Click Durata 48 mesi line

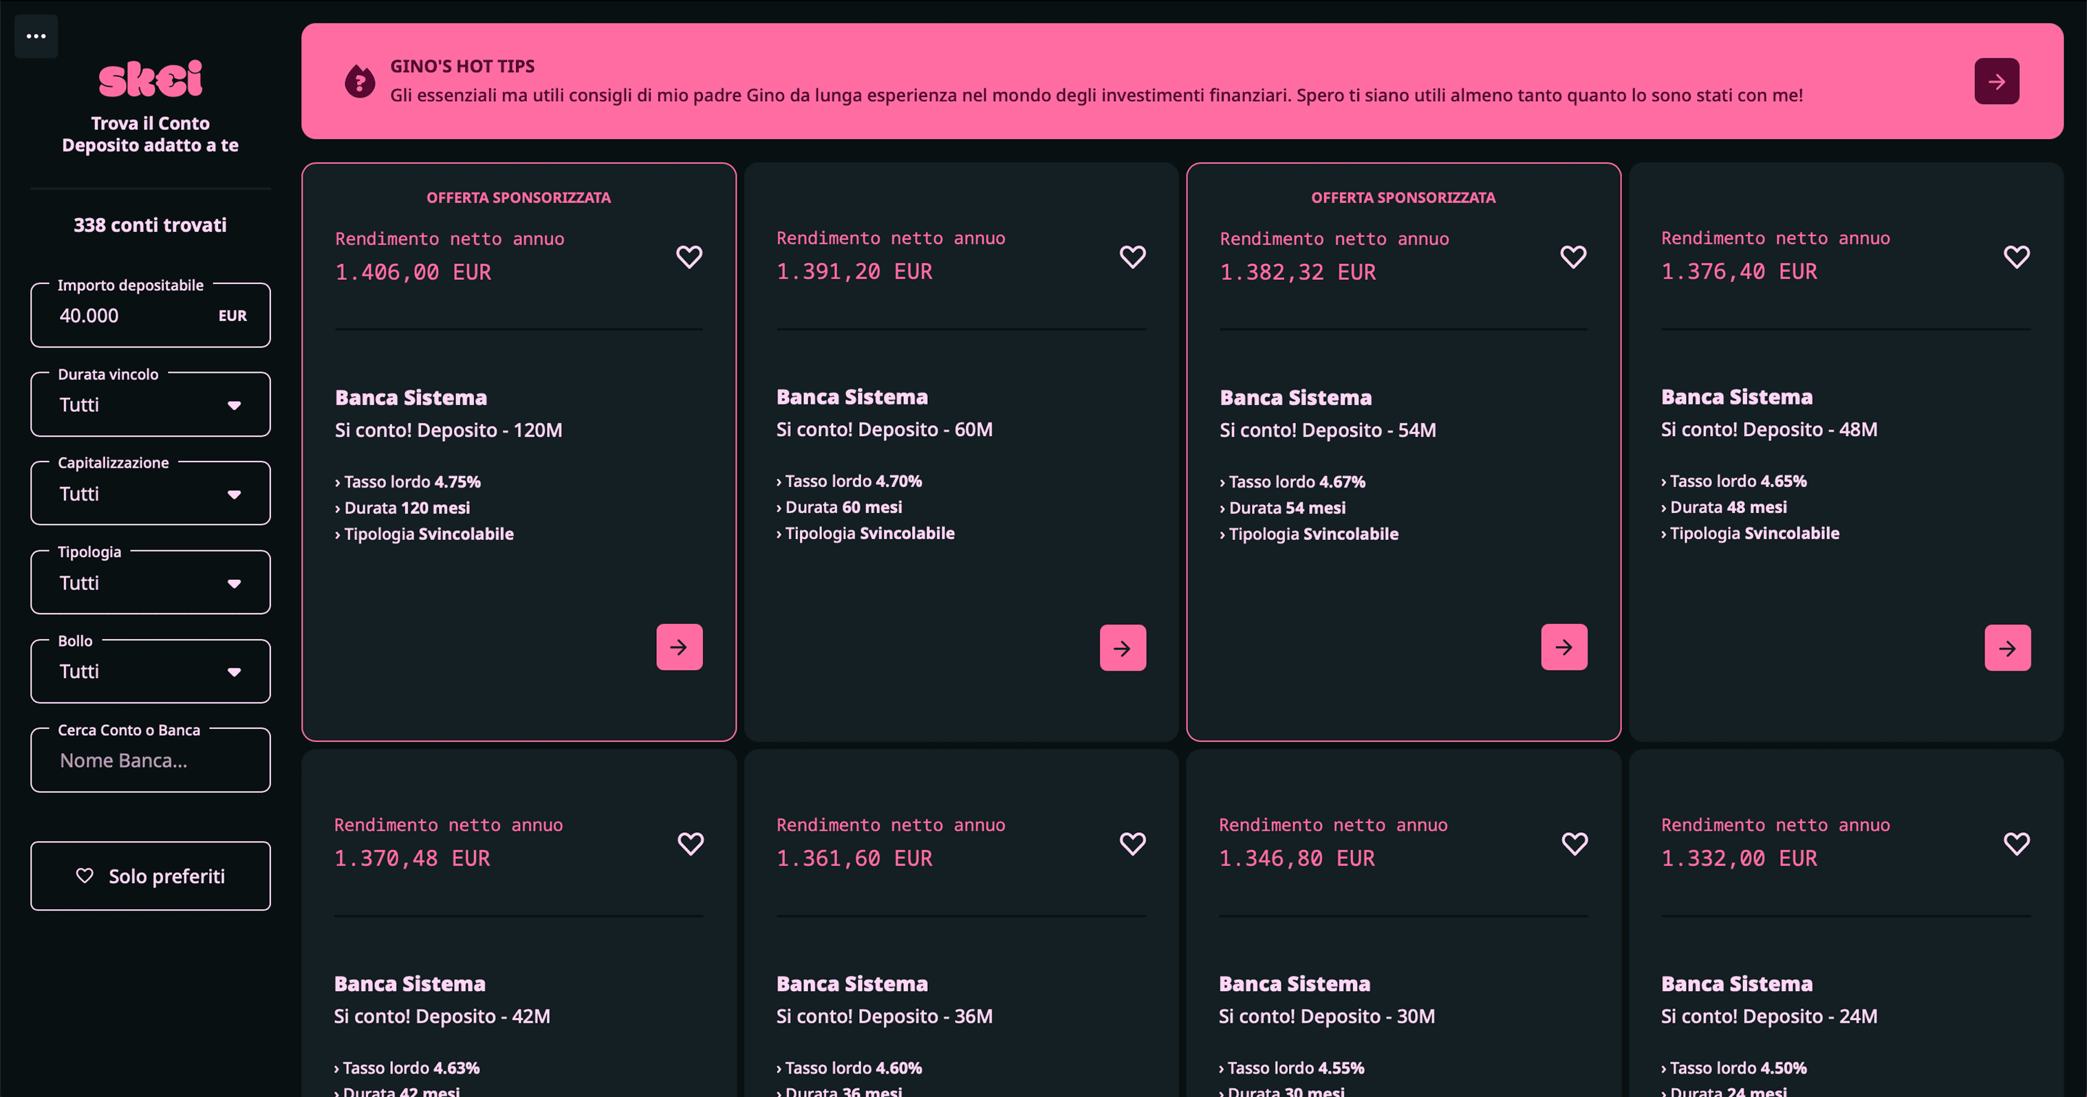[x=1724, y=507]
